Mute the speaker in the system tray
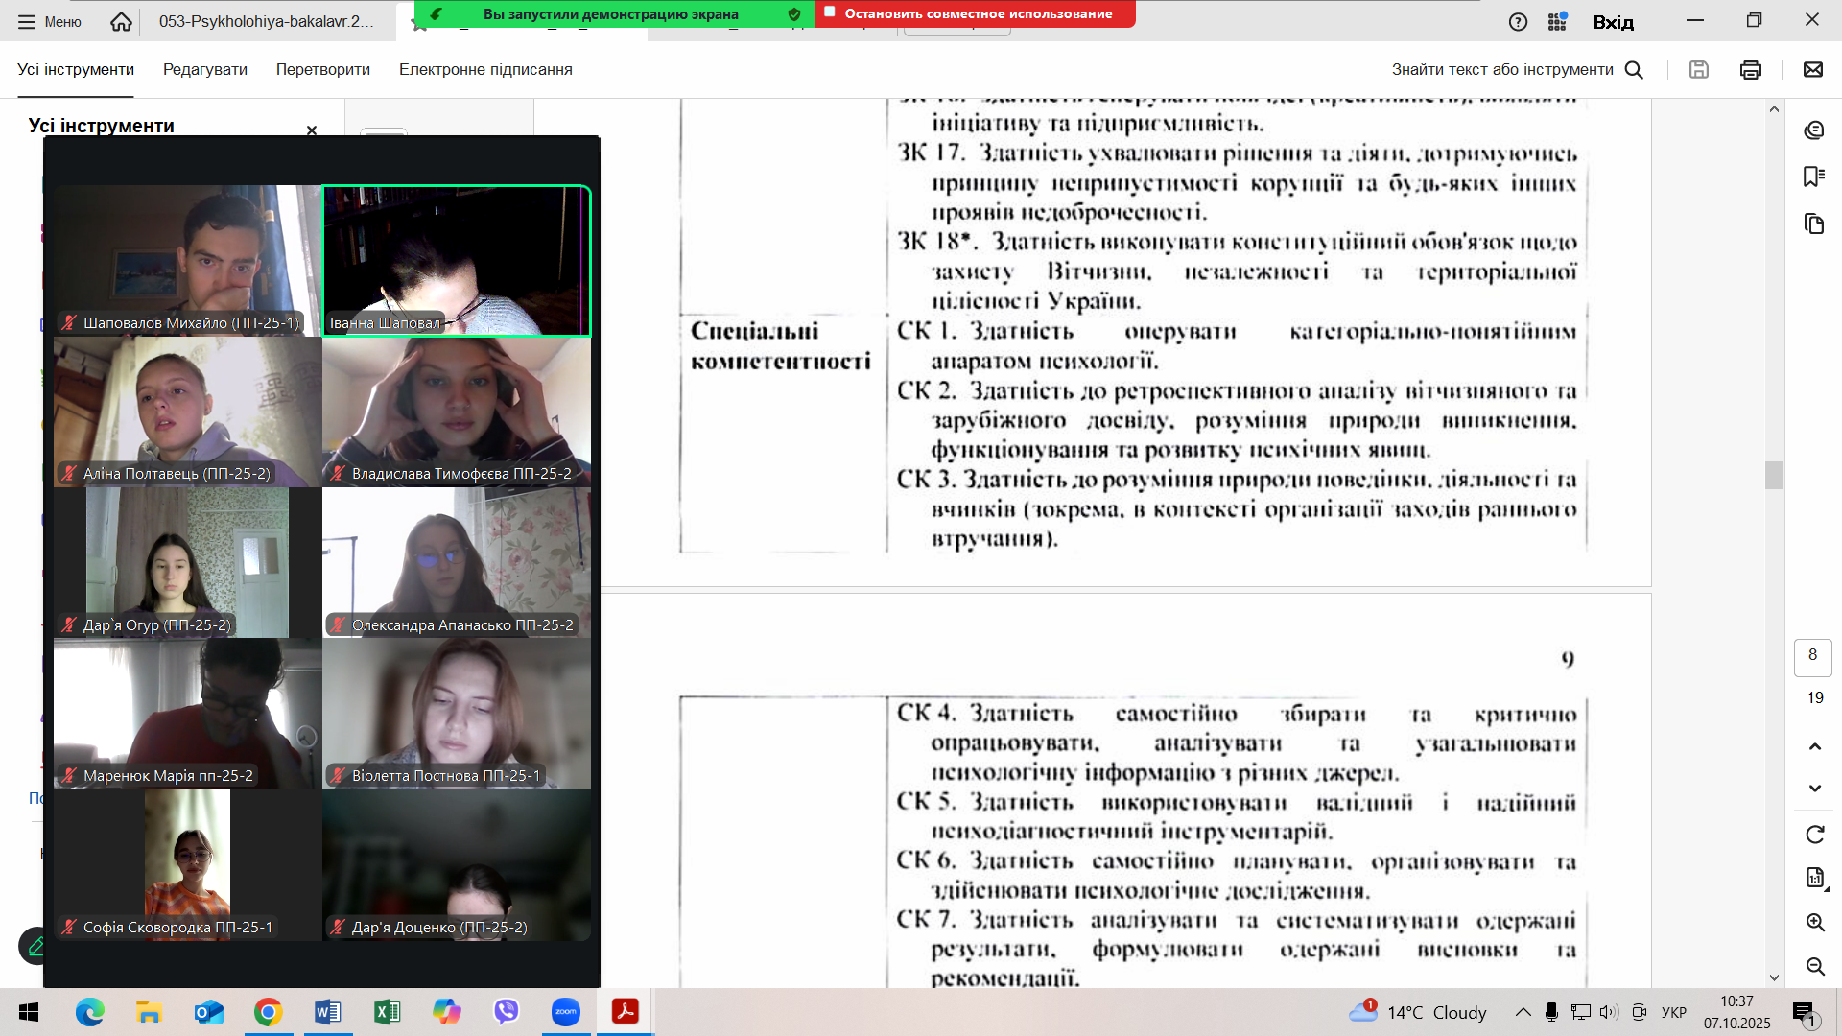Image resolution: width=1842 pixels, height=1036 pixels. click(1610, 1012)
